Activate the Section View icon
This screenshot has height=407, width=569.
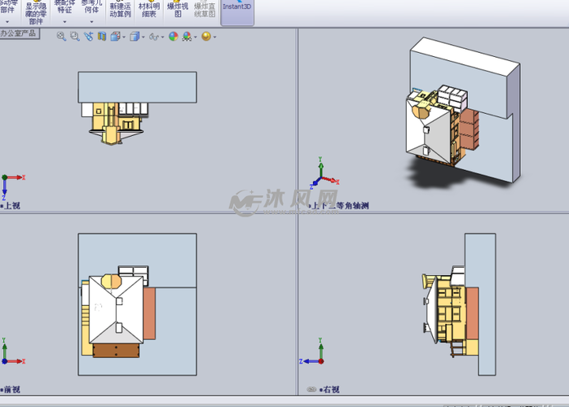coord(102,37)
